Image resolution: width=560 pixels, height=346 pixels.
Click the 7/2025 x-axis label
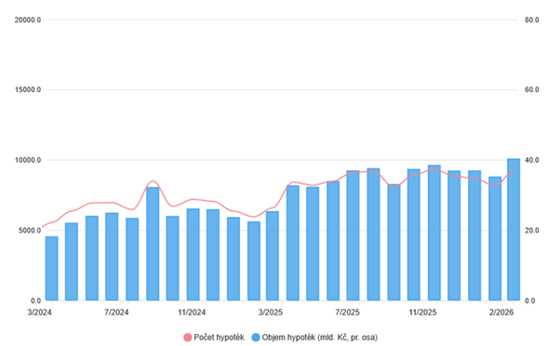pos(347,313)
